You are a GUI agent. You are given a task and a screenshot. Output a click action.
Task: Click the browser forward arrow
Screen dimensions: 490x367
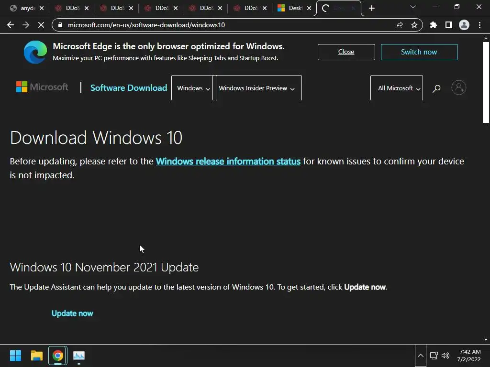tap(26, 25)
